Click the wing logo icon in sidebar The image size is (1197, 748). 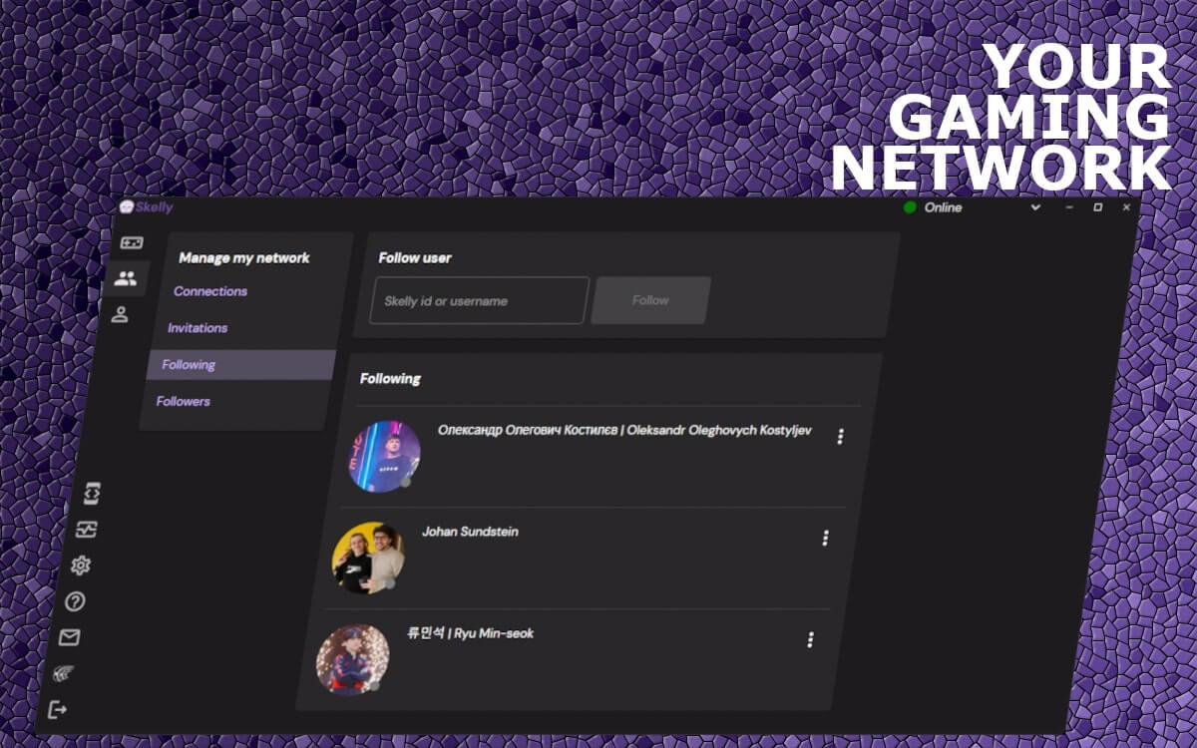point(64,673)
